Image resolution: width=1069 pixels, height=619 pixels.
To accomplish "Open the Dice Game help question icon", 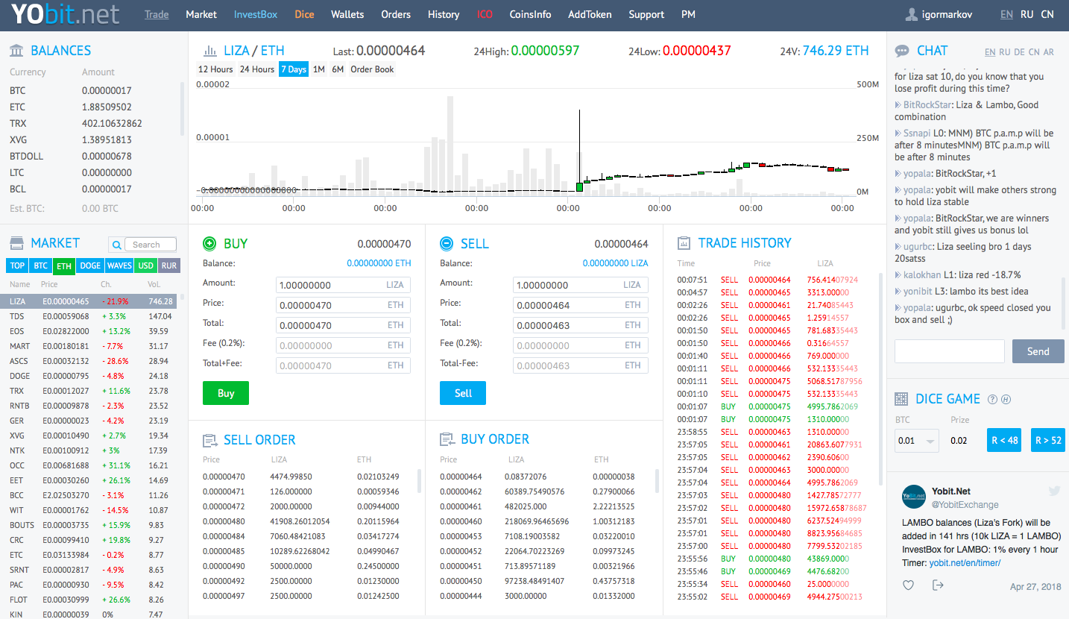I will [x=992, y=399].
